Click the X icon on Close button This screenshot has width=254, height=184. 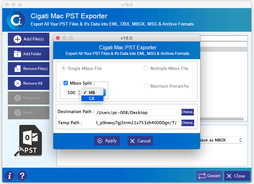click(229, 176)
